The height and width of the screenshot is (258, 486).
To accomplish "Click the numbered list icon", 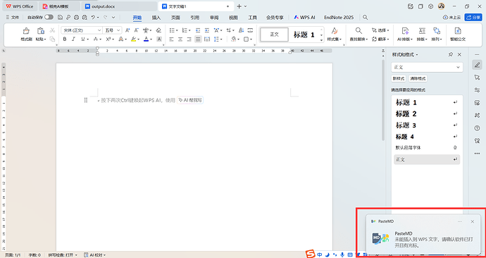I will coord(185,30).
